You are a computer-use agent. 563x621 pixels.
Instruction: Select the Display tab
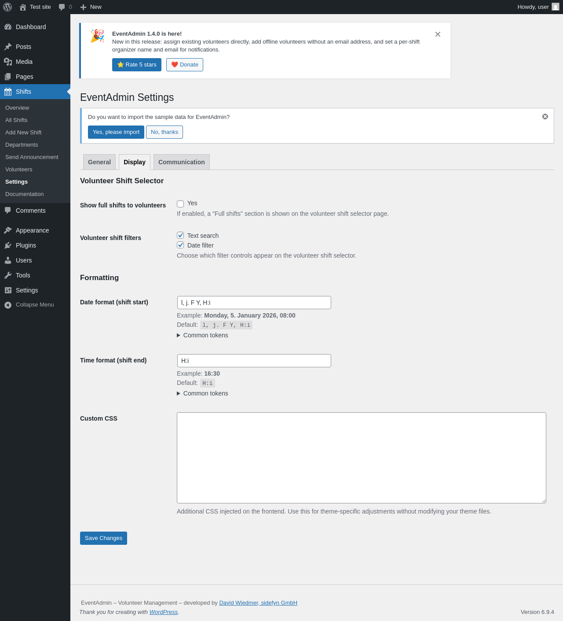click(x=135, y=162)
